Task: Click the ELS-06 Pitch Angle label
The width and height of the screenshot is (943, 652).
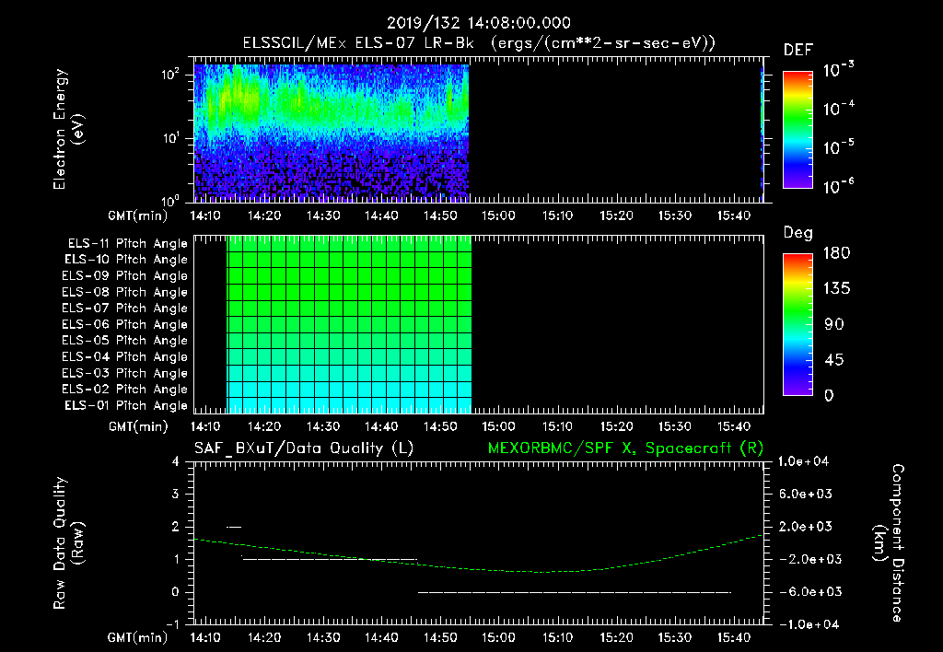Action: (x=124, y=324)
